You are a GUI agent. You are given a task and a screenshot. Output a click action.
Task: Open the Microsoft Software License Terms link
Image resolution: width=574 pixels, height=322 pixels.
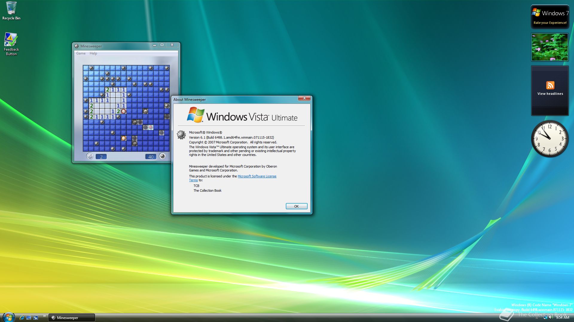pyautogui.click(x=257, y=176)
